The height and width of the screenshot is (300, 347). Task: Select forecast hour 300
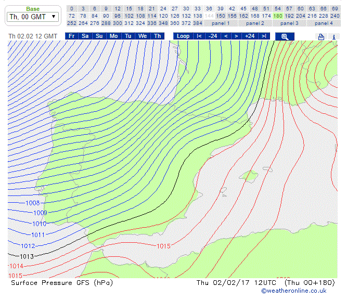(118, 23)
